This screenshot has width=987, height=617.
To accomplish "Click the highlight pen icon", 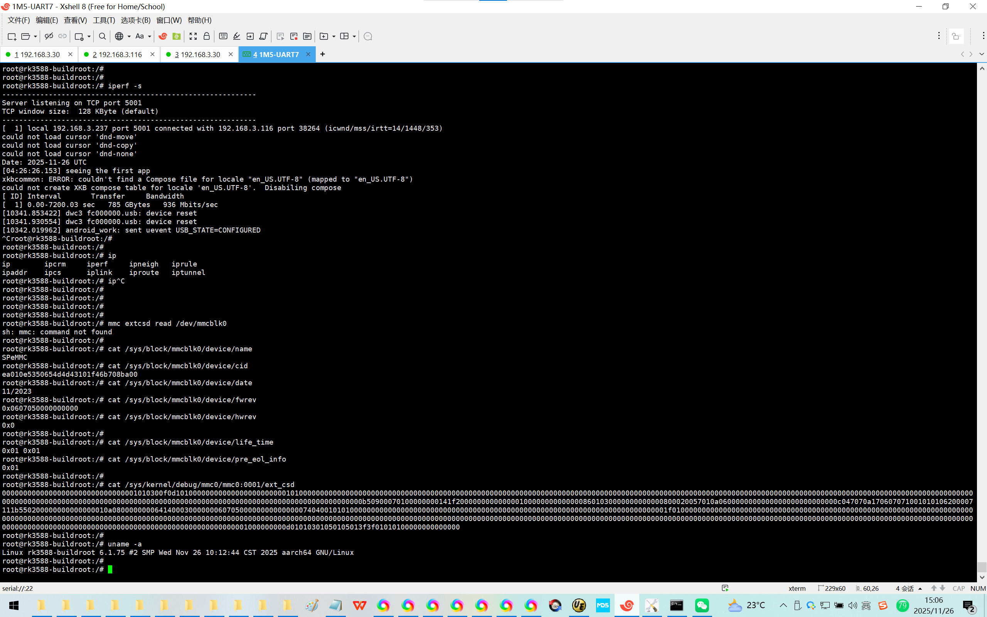I will [237, 36].
